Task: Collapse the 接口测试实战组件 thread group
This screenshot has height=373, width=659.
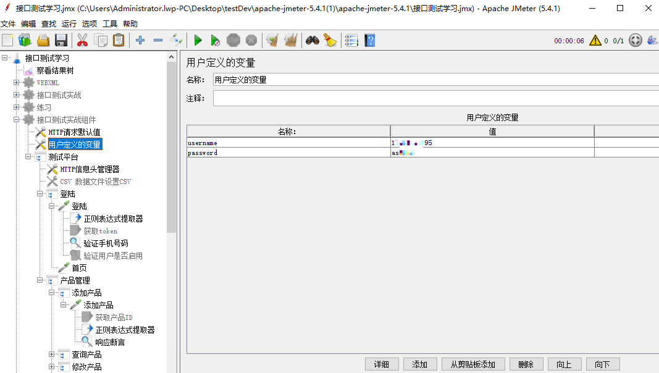Action: [x=17, y=119]
